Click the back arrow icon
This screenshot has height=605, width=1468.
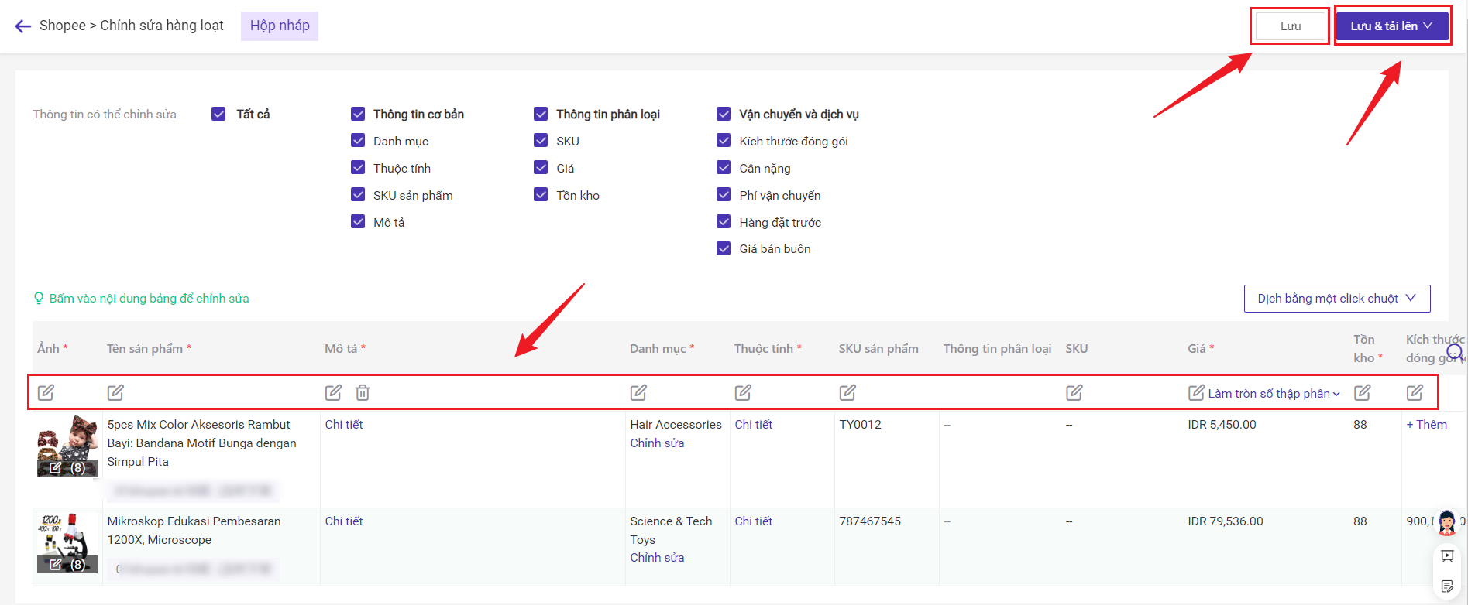click(x=23, y=26)
